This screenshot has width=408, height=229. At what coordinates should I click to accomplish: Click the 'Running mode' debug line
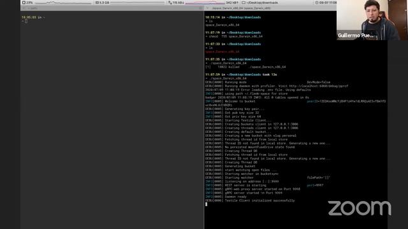(x=226, y=82)
